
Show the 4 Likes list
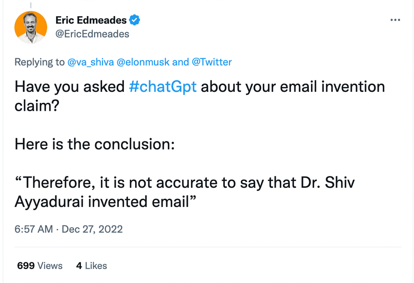pos(91,266)
